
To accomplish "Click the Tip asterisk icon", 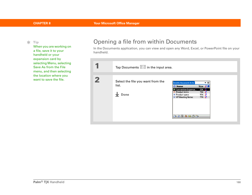I will [x=29, y=42].
